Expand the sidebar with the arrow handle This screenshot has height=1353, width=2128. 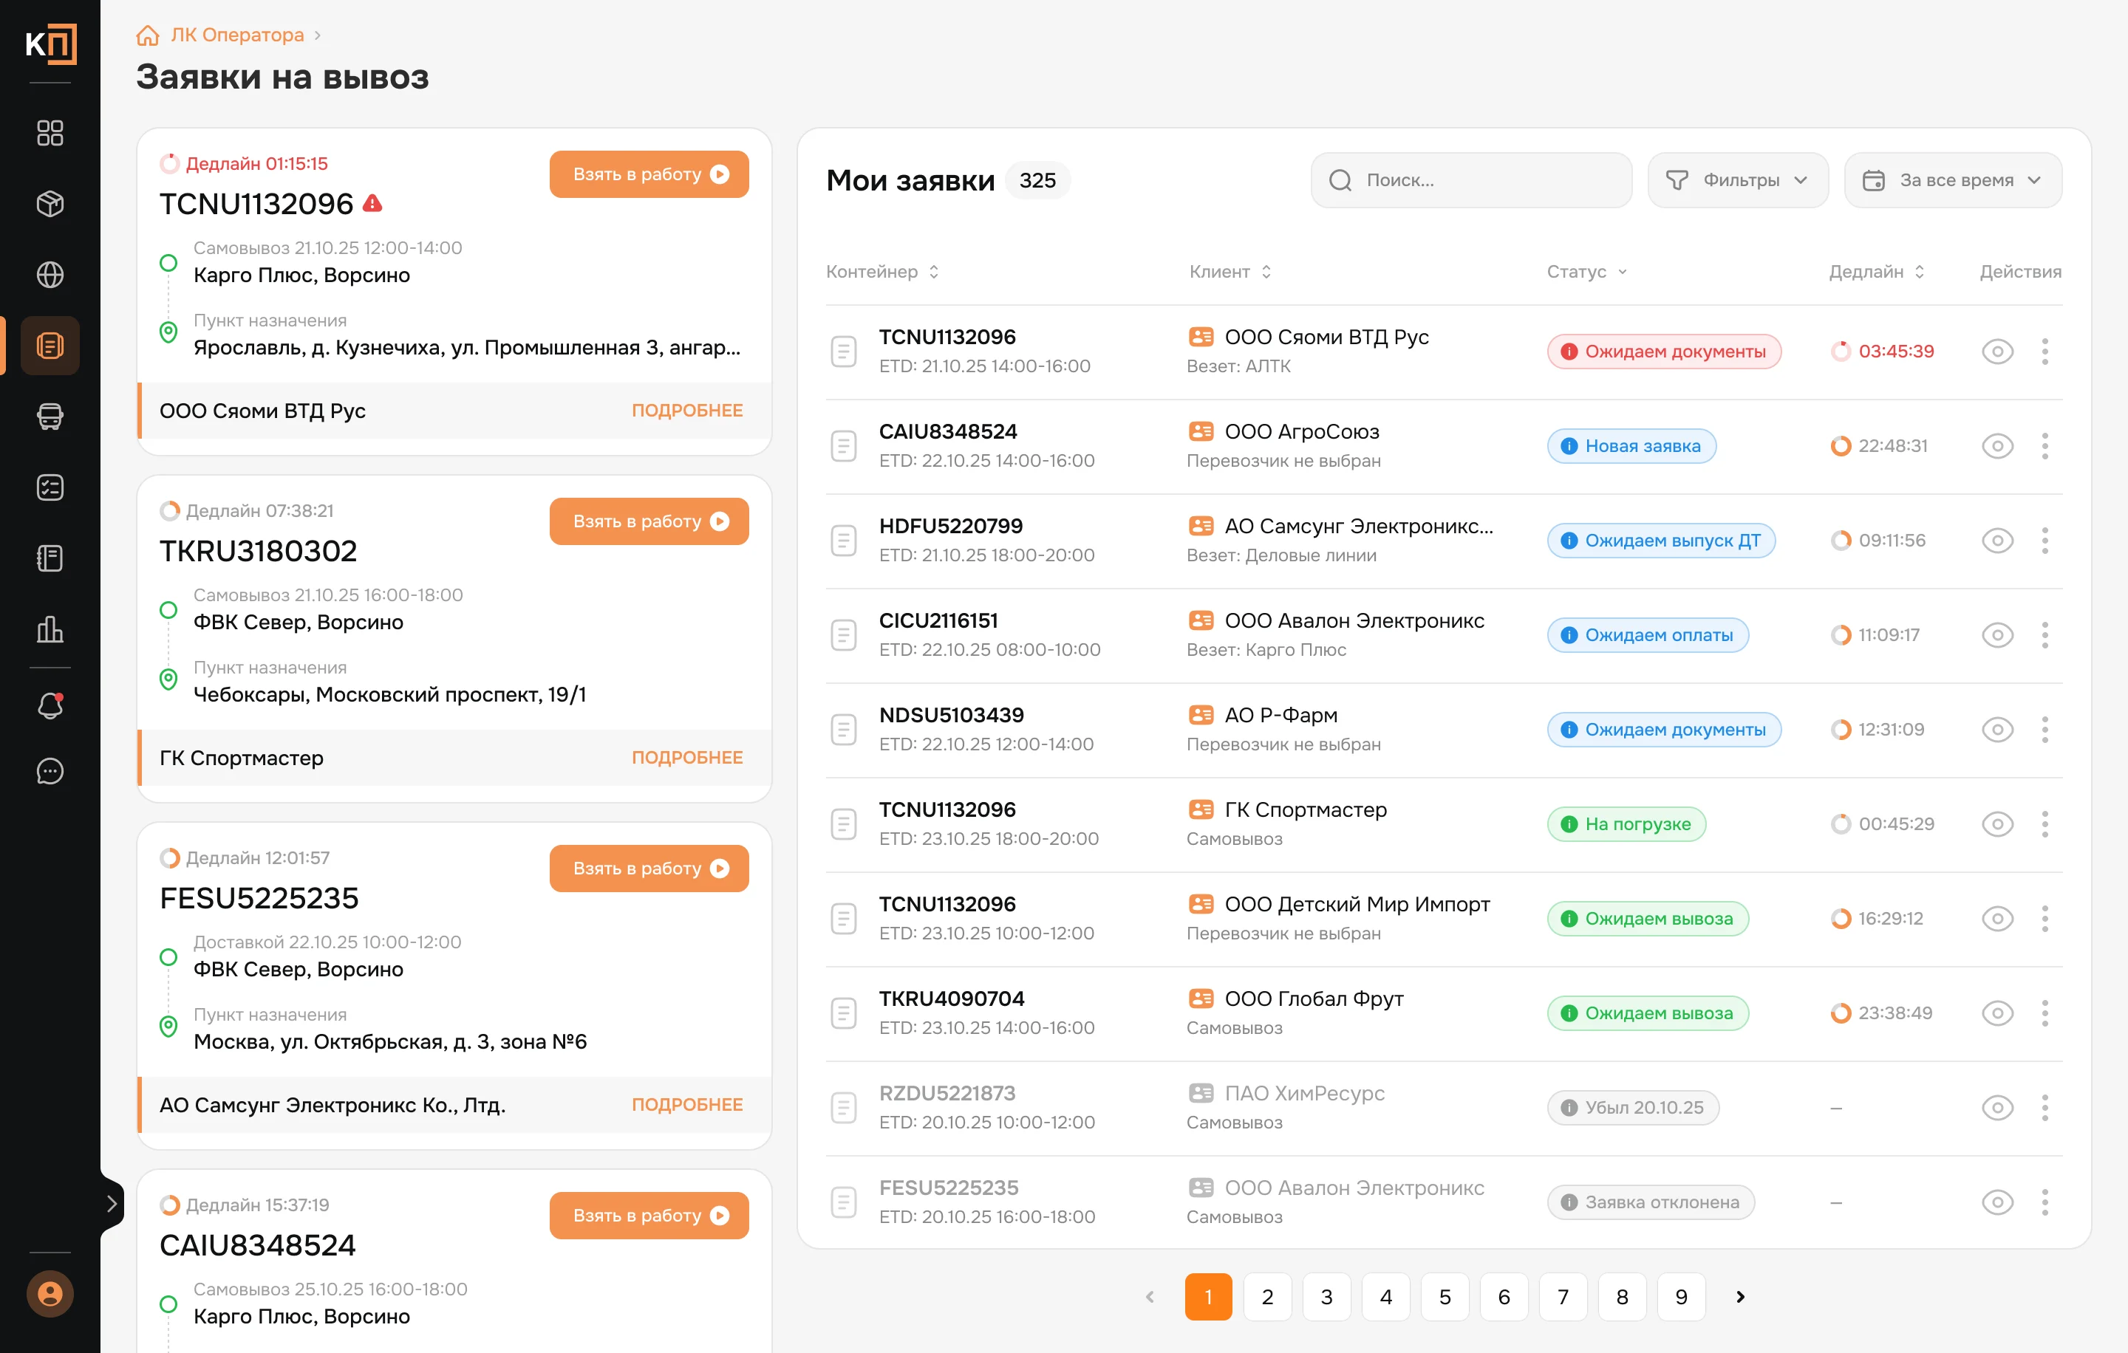[x=112, y=1203]
